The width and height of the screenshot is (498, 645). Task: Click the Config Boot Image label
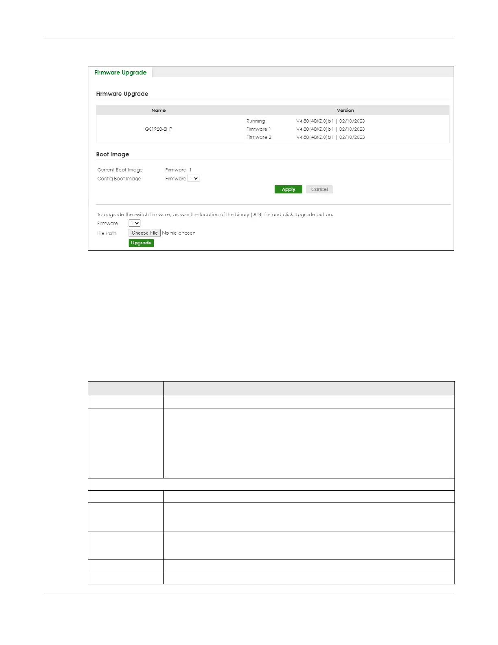coord(119,178)
